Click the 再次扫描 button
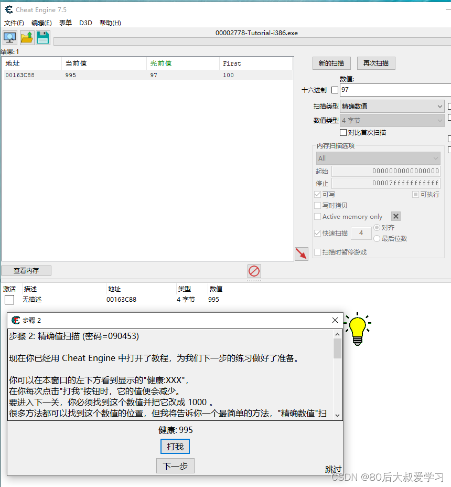 click(x=376, y=63)
